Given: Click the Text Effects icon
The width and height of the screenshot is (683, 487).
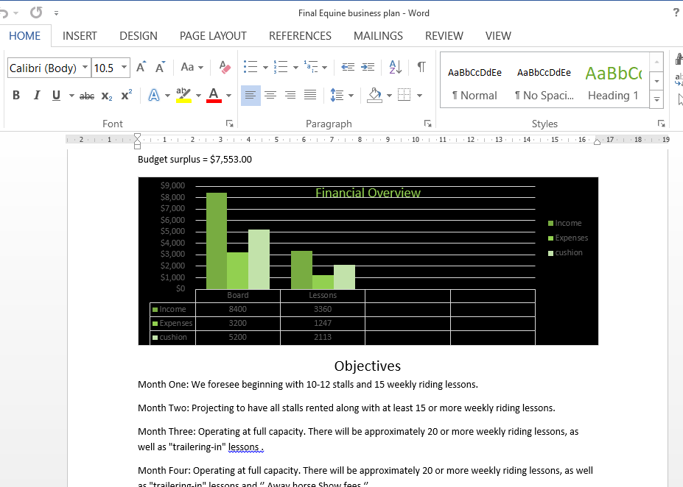Looking at the screenshot, I should point(154,95).
